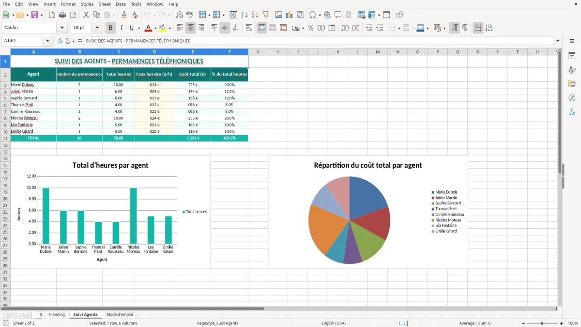Toggle left-to-right text direction

pyautogui.click(x=454, y=28)
